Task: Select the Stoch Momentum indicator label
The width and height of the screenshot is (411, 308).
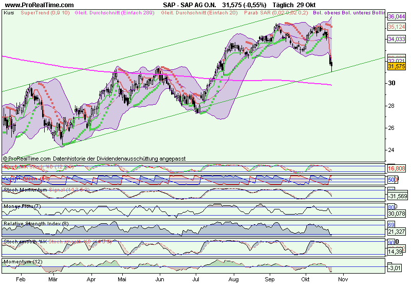Action: point(25,190)
